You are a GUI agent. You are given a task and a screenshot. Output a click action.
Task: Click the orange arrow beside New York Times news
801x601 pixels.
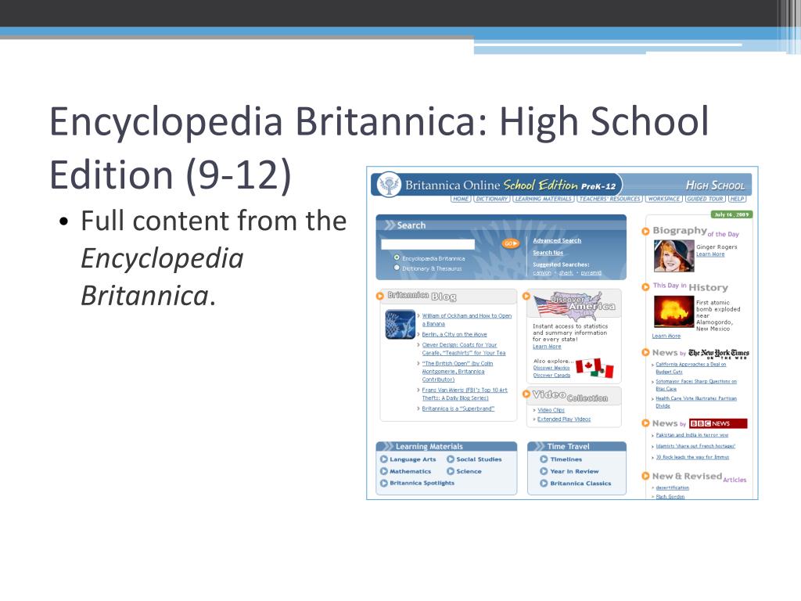(x=645, y=352)
